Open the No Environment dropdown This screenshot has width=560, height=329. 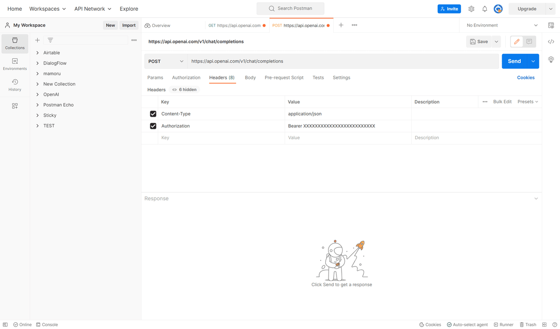click(502, 25)
